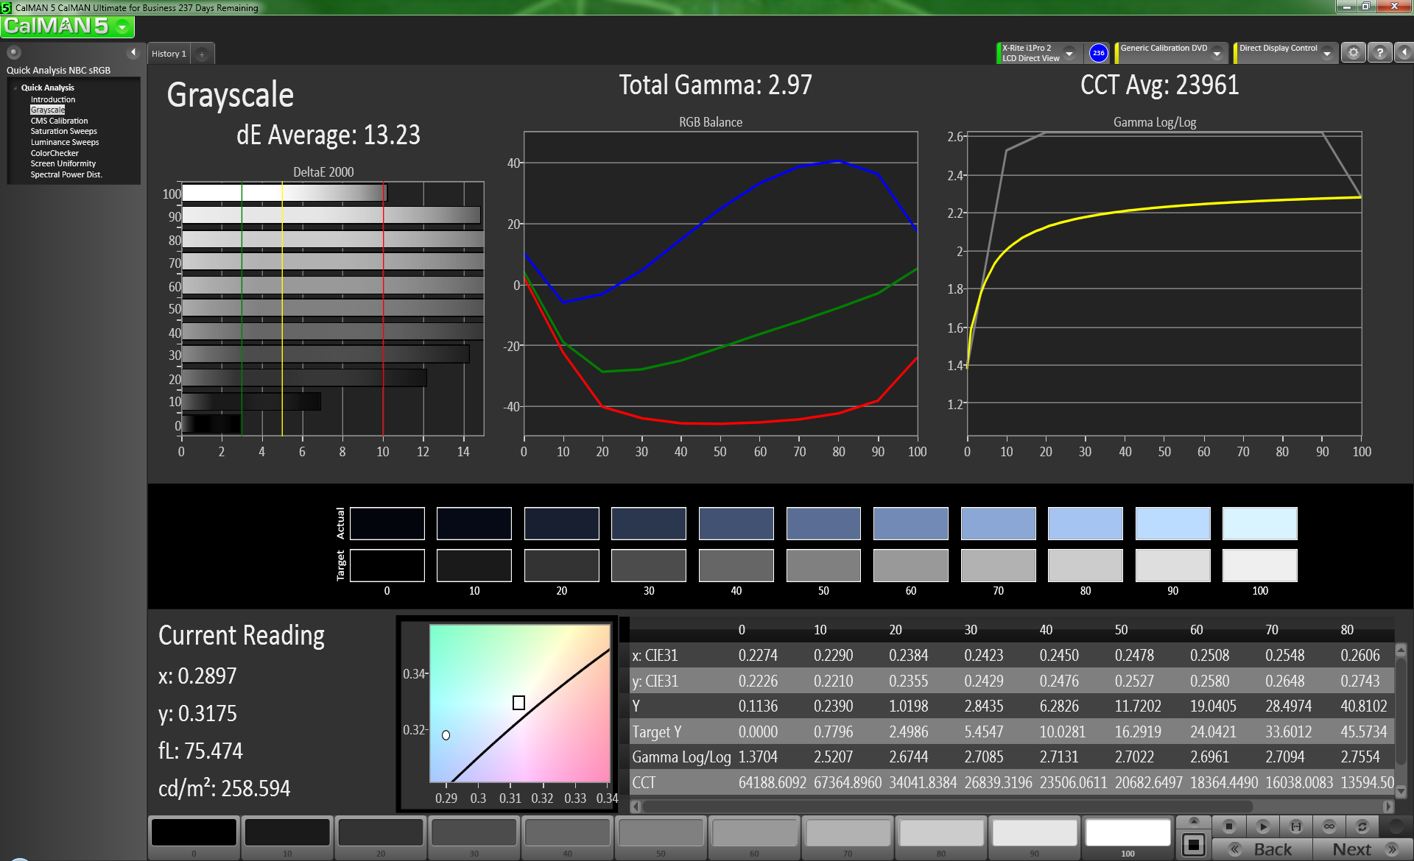The image size is (1414, 861).
Task: Select the 90 percent gray pattern button
Action: 1035,837
